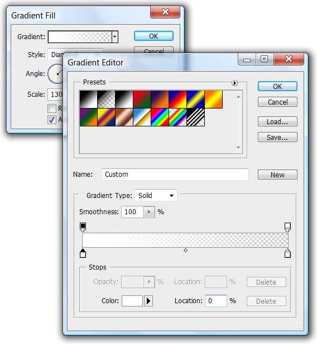Choose the transparent stripes gradient preset

point(196,117)
